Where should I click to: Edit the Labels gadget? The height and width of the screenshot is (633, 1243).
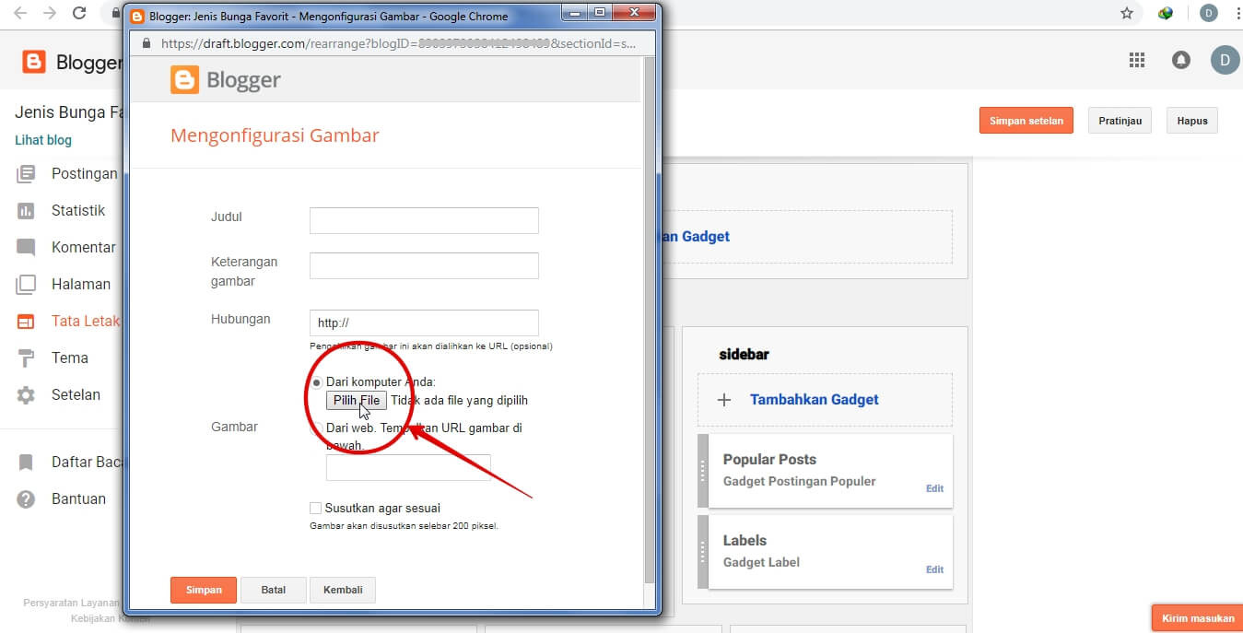click(934, 569)
